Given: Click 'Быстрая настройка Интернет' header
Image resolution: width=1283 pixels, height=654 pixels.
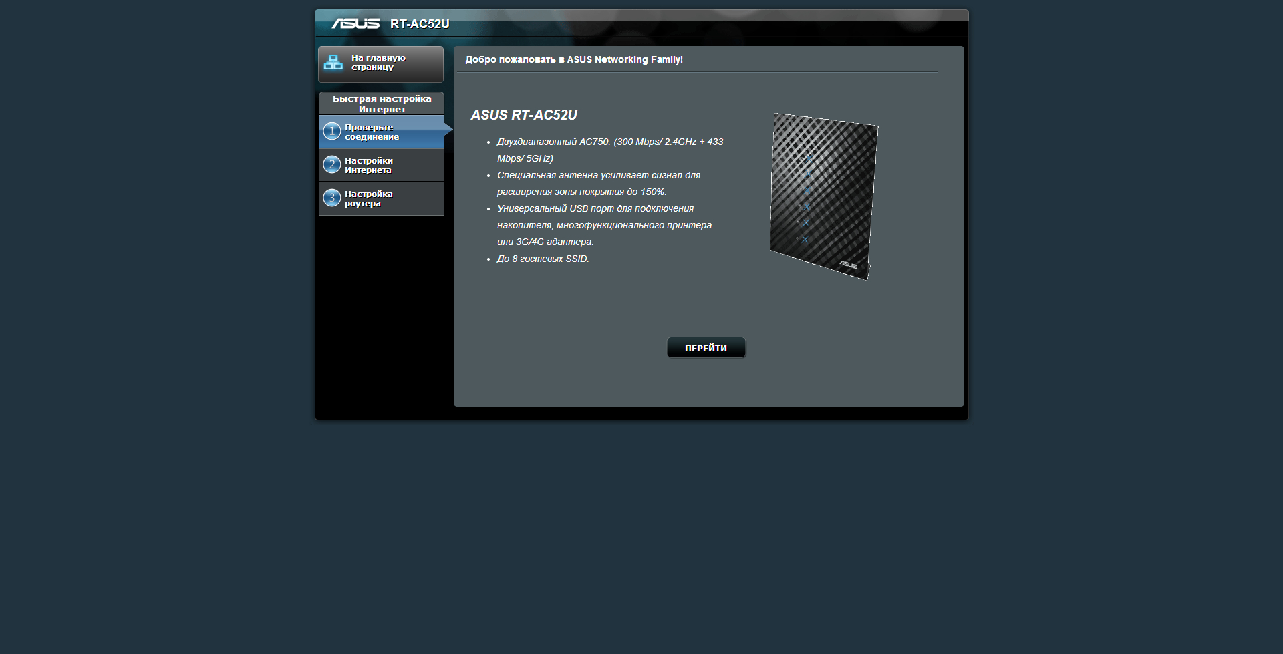Looking at the screenshot, I should click(x=382, y=104).
